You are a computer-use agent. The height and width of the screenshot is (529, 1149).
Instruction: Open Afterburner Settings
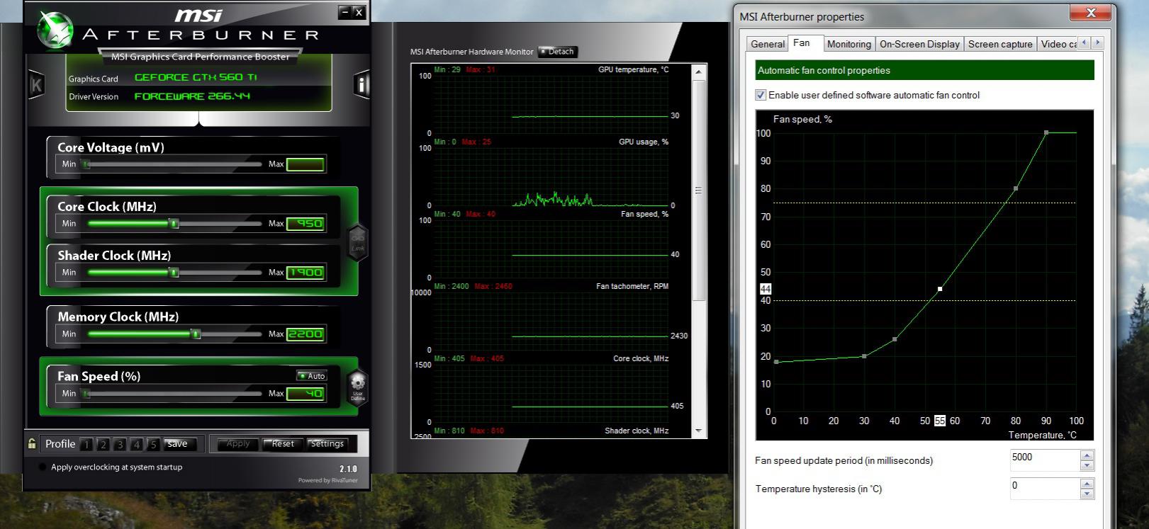[x=327, y=444]
